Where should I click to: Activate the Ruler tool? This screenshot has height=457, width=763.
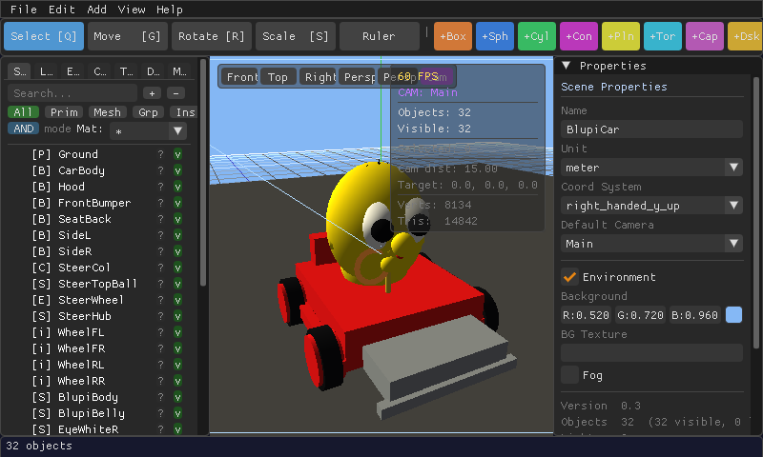click(x=380, y=36)
